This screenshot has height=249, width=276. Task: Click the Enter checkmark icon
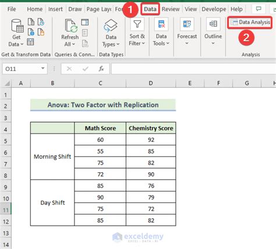(86, 69)
